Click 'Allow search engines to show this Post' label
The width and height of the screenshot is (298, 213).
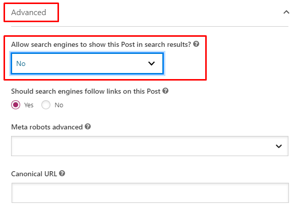click(x=101, y=44)
